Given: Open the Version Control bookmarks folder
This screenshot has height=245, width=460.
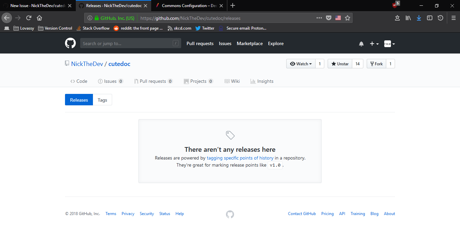Looking at the screenshot, I should point(55,28).
